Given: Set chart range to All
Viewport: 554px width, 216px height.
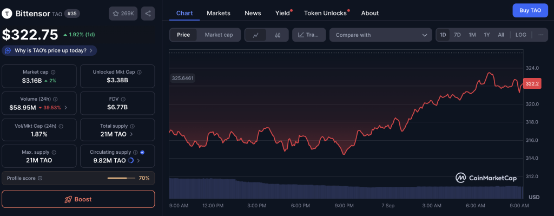Looking at the screenshot, I should [x=501, y=35].
